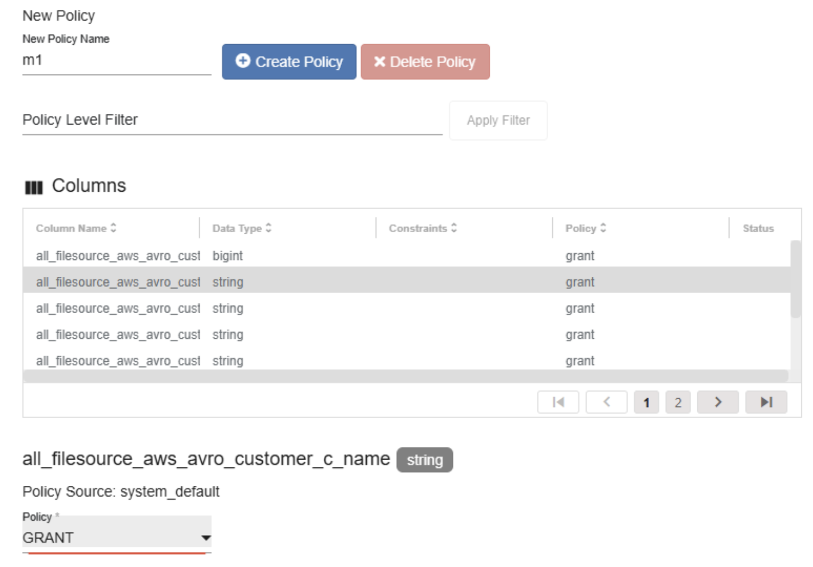Click the table vertical scrollbar
Screen dimensions: 813x567
(x=795, y=280)
